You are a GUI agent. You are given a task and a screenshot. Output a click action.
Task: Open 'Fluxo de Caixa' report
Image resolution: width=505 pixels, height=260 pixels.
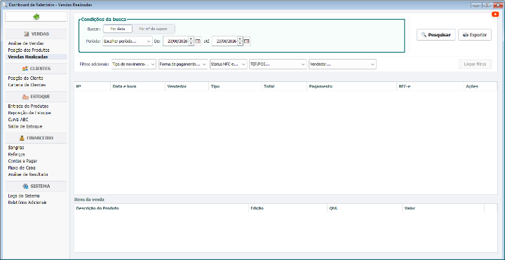click(x=22, y=167)
